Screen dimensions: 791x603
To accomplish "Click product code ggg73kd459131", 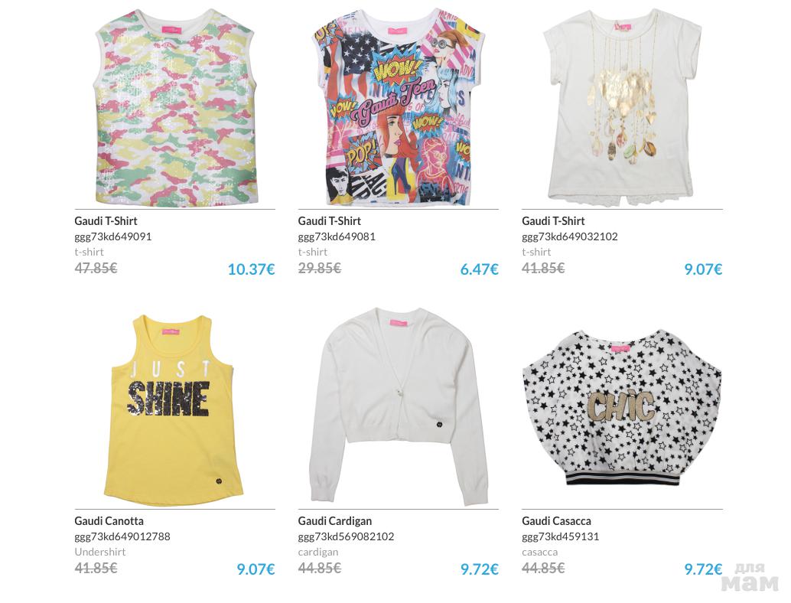I will coord(561,536).
